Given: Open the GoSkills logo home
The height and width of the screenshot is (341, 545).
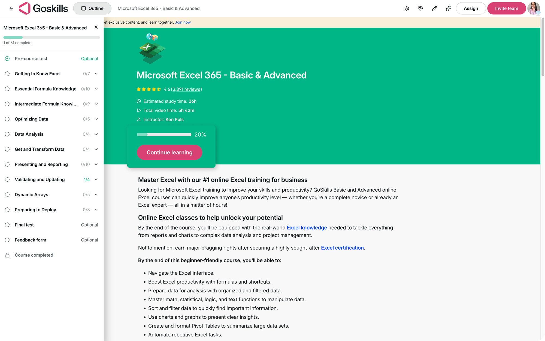Looking at the screenshot, I should [x=43, y=8].
